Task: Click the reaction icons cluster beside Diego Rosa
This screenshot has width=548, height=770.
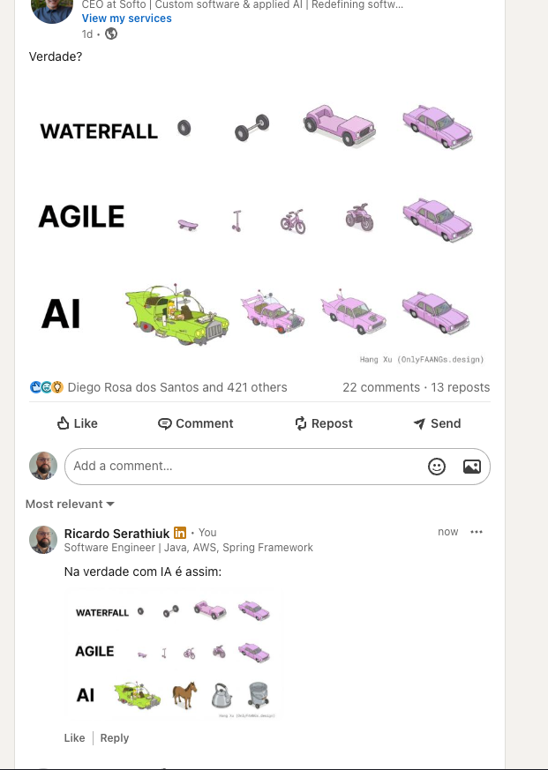Action: (47, 387)
